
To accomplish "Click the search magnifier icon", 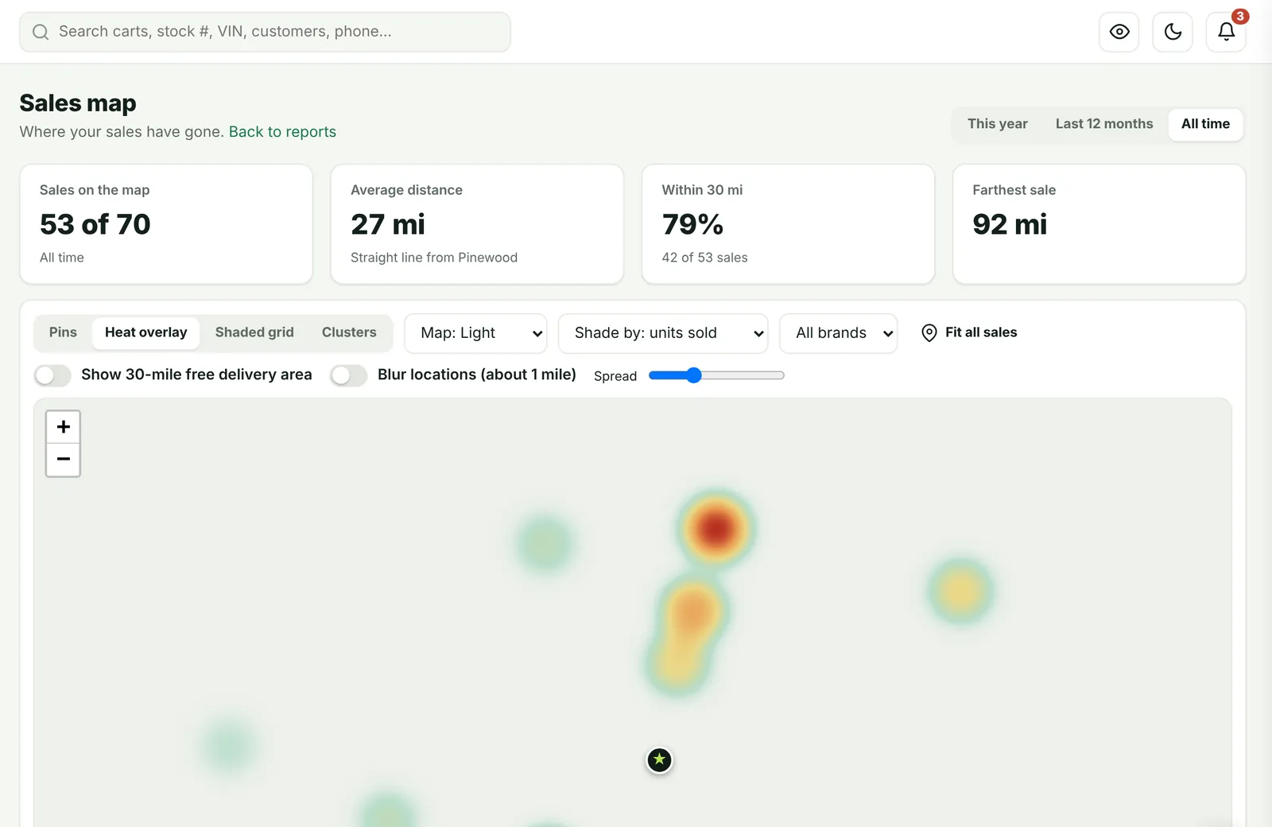I will pyautogui.click(x=41, y=32).
